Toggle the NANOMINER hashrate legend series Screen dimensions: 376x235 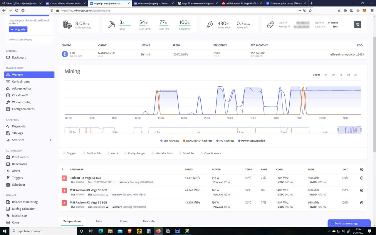pyautogui.click(x=198, y=141)
